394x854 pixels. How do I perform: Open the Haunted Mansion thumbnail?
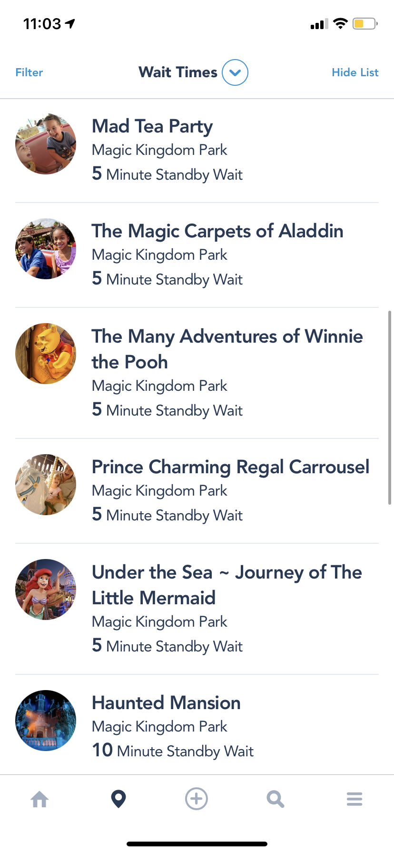[x=46, y=721]
